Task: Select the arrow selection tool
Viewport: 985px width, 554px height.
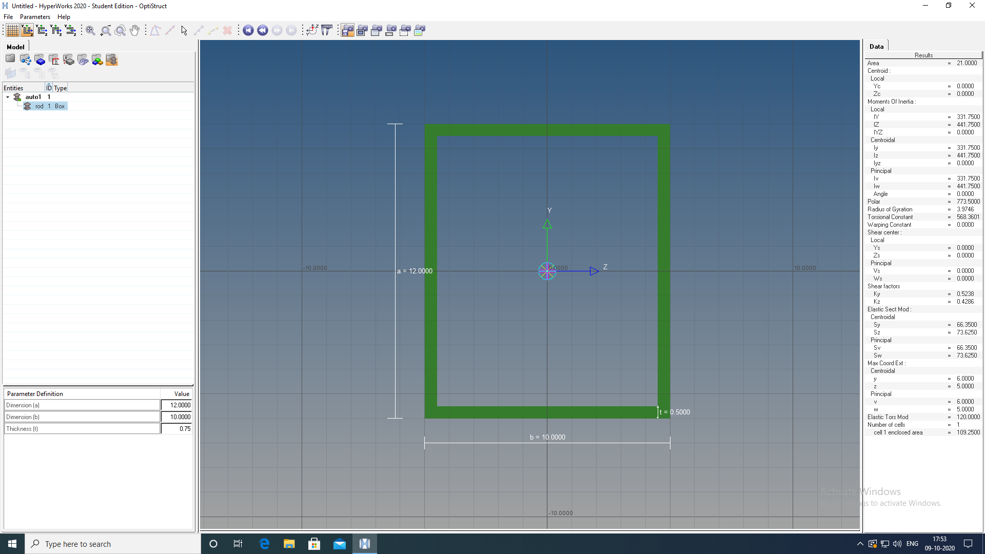Action: tap(183, 30)
